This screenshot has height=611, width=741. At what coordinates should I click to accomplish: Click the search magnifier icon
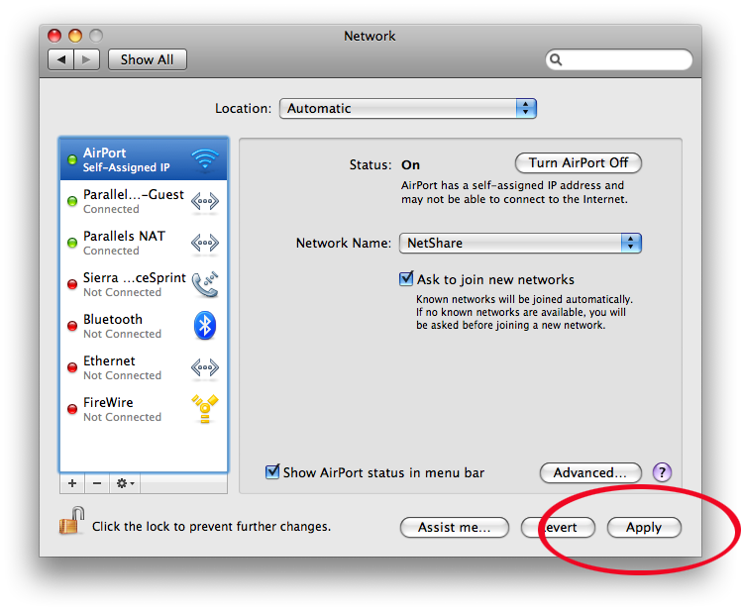[556, 59]
